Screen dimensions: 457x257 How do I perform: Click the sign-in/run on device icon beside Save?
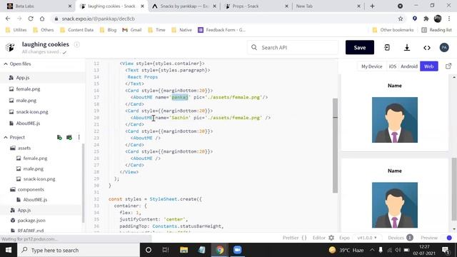tap(387, 48)
